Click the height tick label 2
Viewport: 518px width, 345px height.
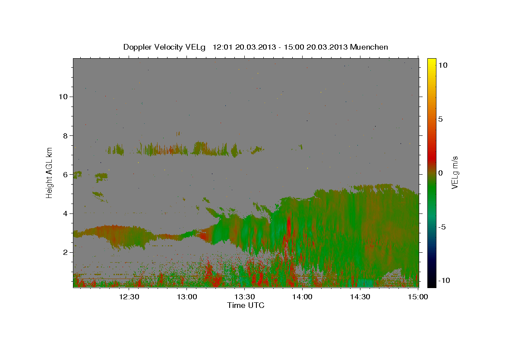click(66, 252)
